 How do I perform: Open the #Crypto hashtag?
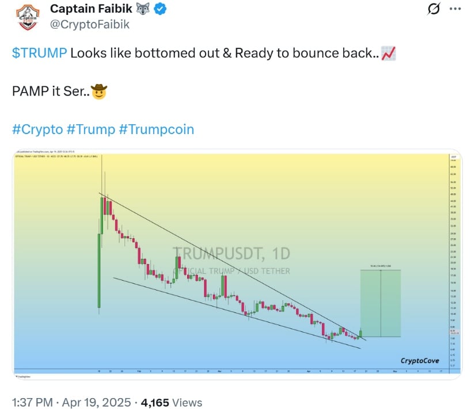click(37, 129)
